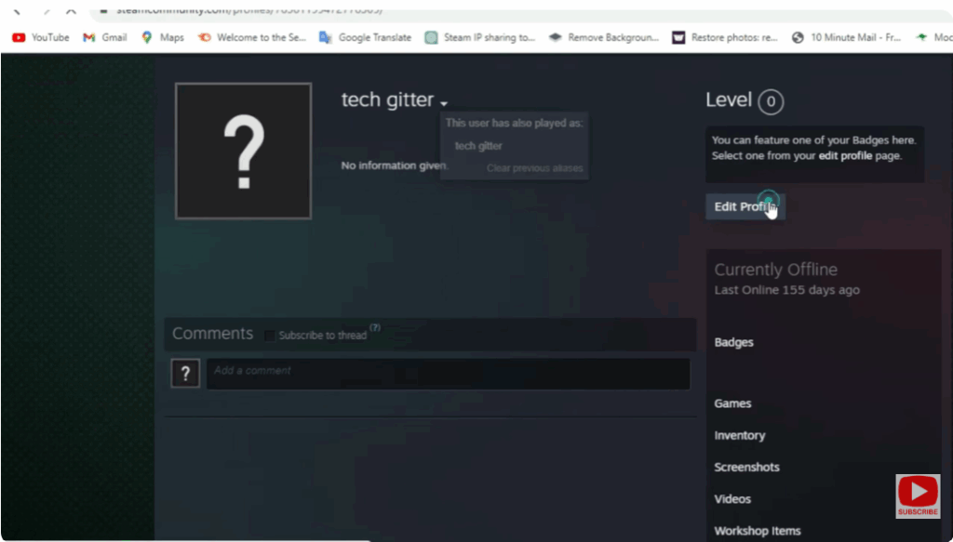Open the Steam IP sharing bookmark

tap(480, 37)
